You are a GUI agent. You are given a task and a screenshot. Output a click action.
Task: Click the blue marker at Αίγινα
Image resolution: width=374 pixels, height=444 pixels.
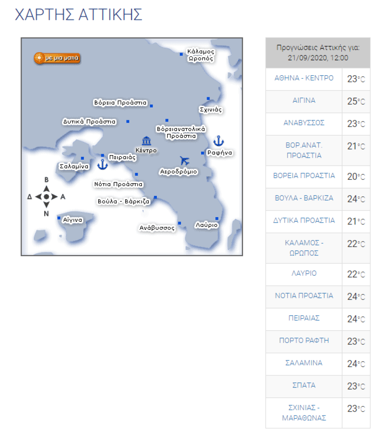pyautogui.click(x=59, y=218)
